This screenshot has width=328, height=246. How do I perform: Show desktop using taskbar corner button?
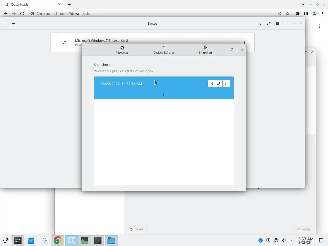(321, 240)
